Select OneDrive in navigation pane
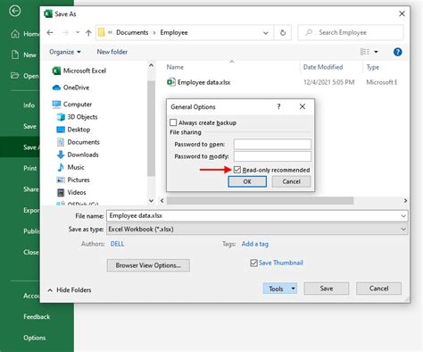Image resolution: width=423 pixels, height=352 pixels. [x=70, y=88]
